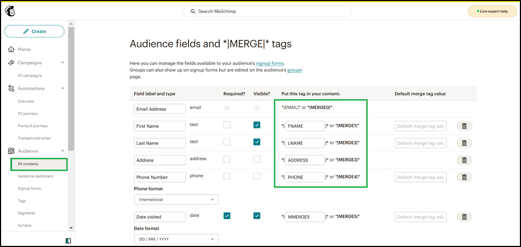Open All contacts in the sidebar
This screenshot has width=521, height=247.
point(28,164)
